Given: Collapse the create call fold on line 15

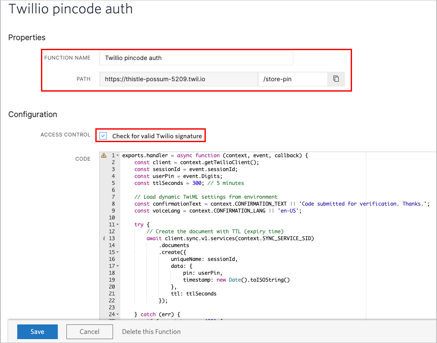Looking at the screenshot, I should pos(118,252).
